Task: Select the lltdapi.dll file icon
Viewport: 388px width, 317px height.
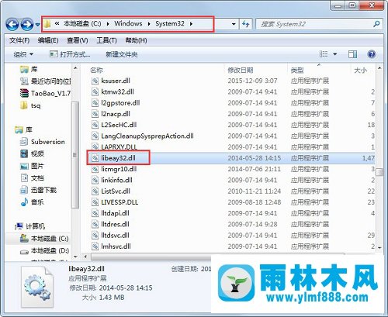Action: (95, 213)
